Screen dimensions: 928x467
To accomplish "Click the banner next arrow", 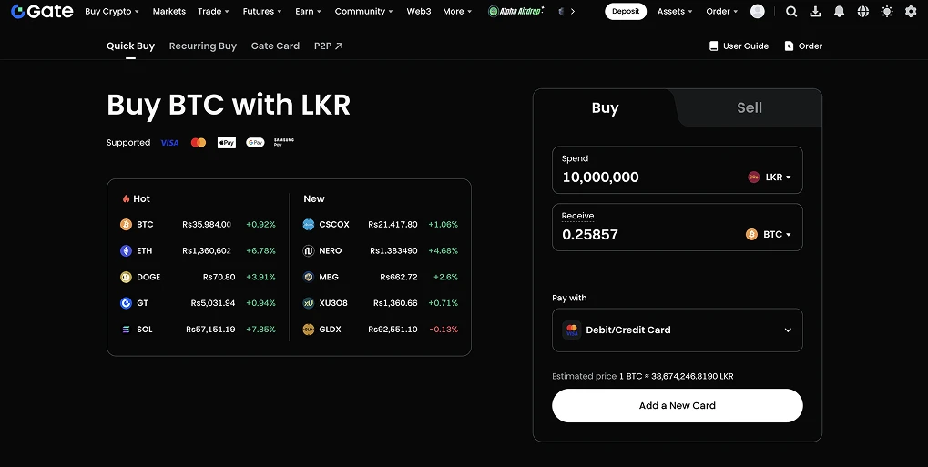I will pyautogui.click(x=572, y=11).
